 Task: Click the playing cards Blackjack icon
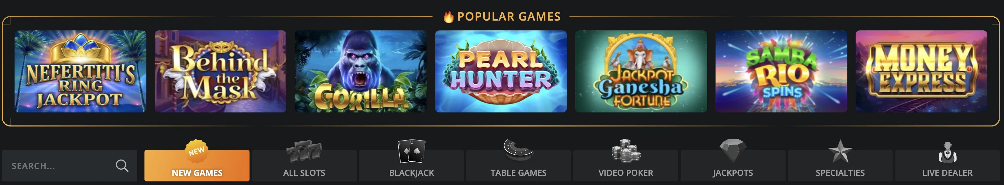click(x=411, y=151)
